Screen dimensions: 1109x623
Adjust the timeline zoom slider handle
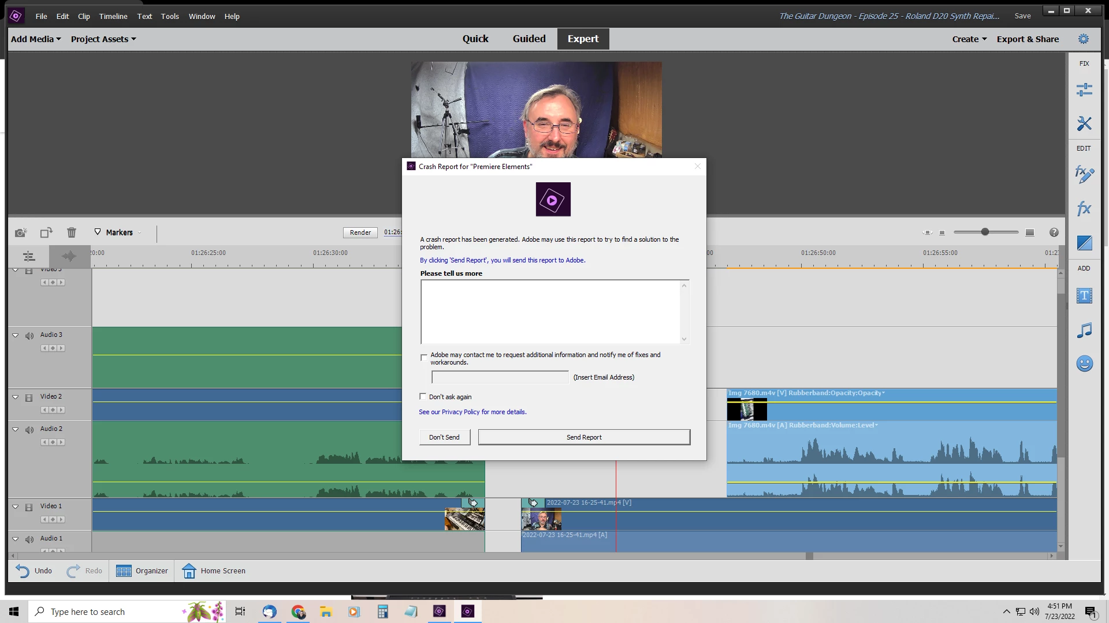tap(985, 232)
